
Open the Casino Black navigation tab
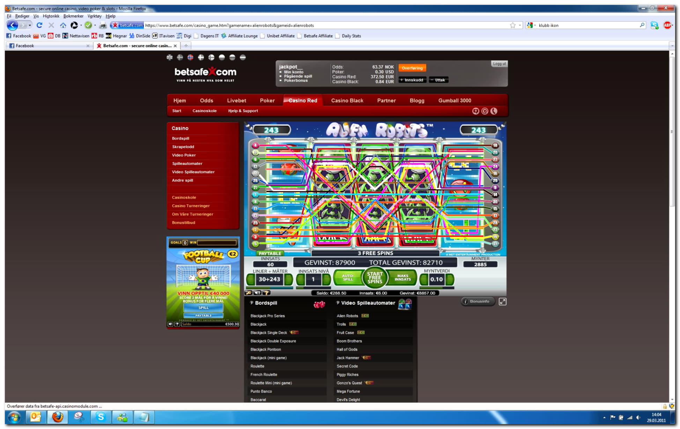pos(347,101)
